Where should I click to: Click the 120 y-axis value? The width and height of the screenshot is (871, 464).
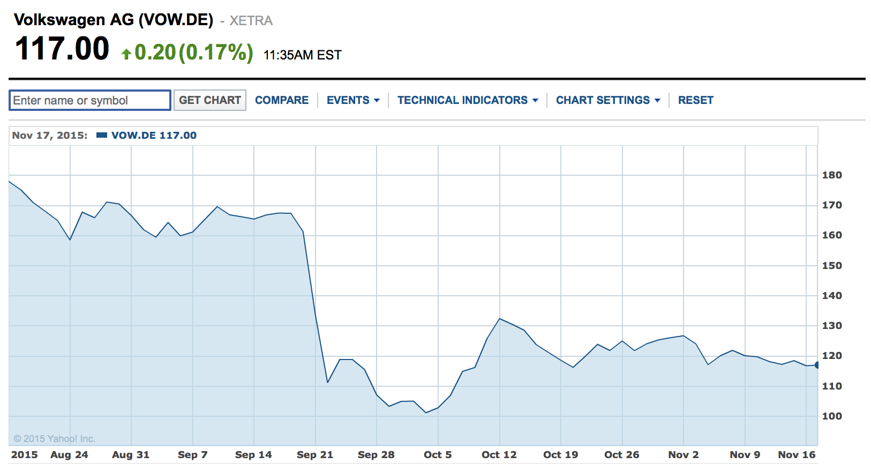pyautogui.click(x=832, y=356)
